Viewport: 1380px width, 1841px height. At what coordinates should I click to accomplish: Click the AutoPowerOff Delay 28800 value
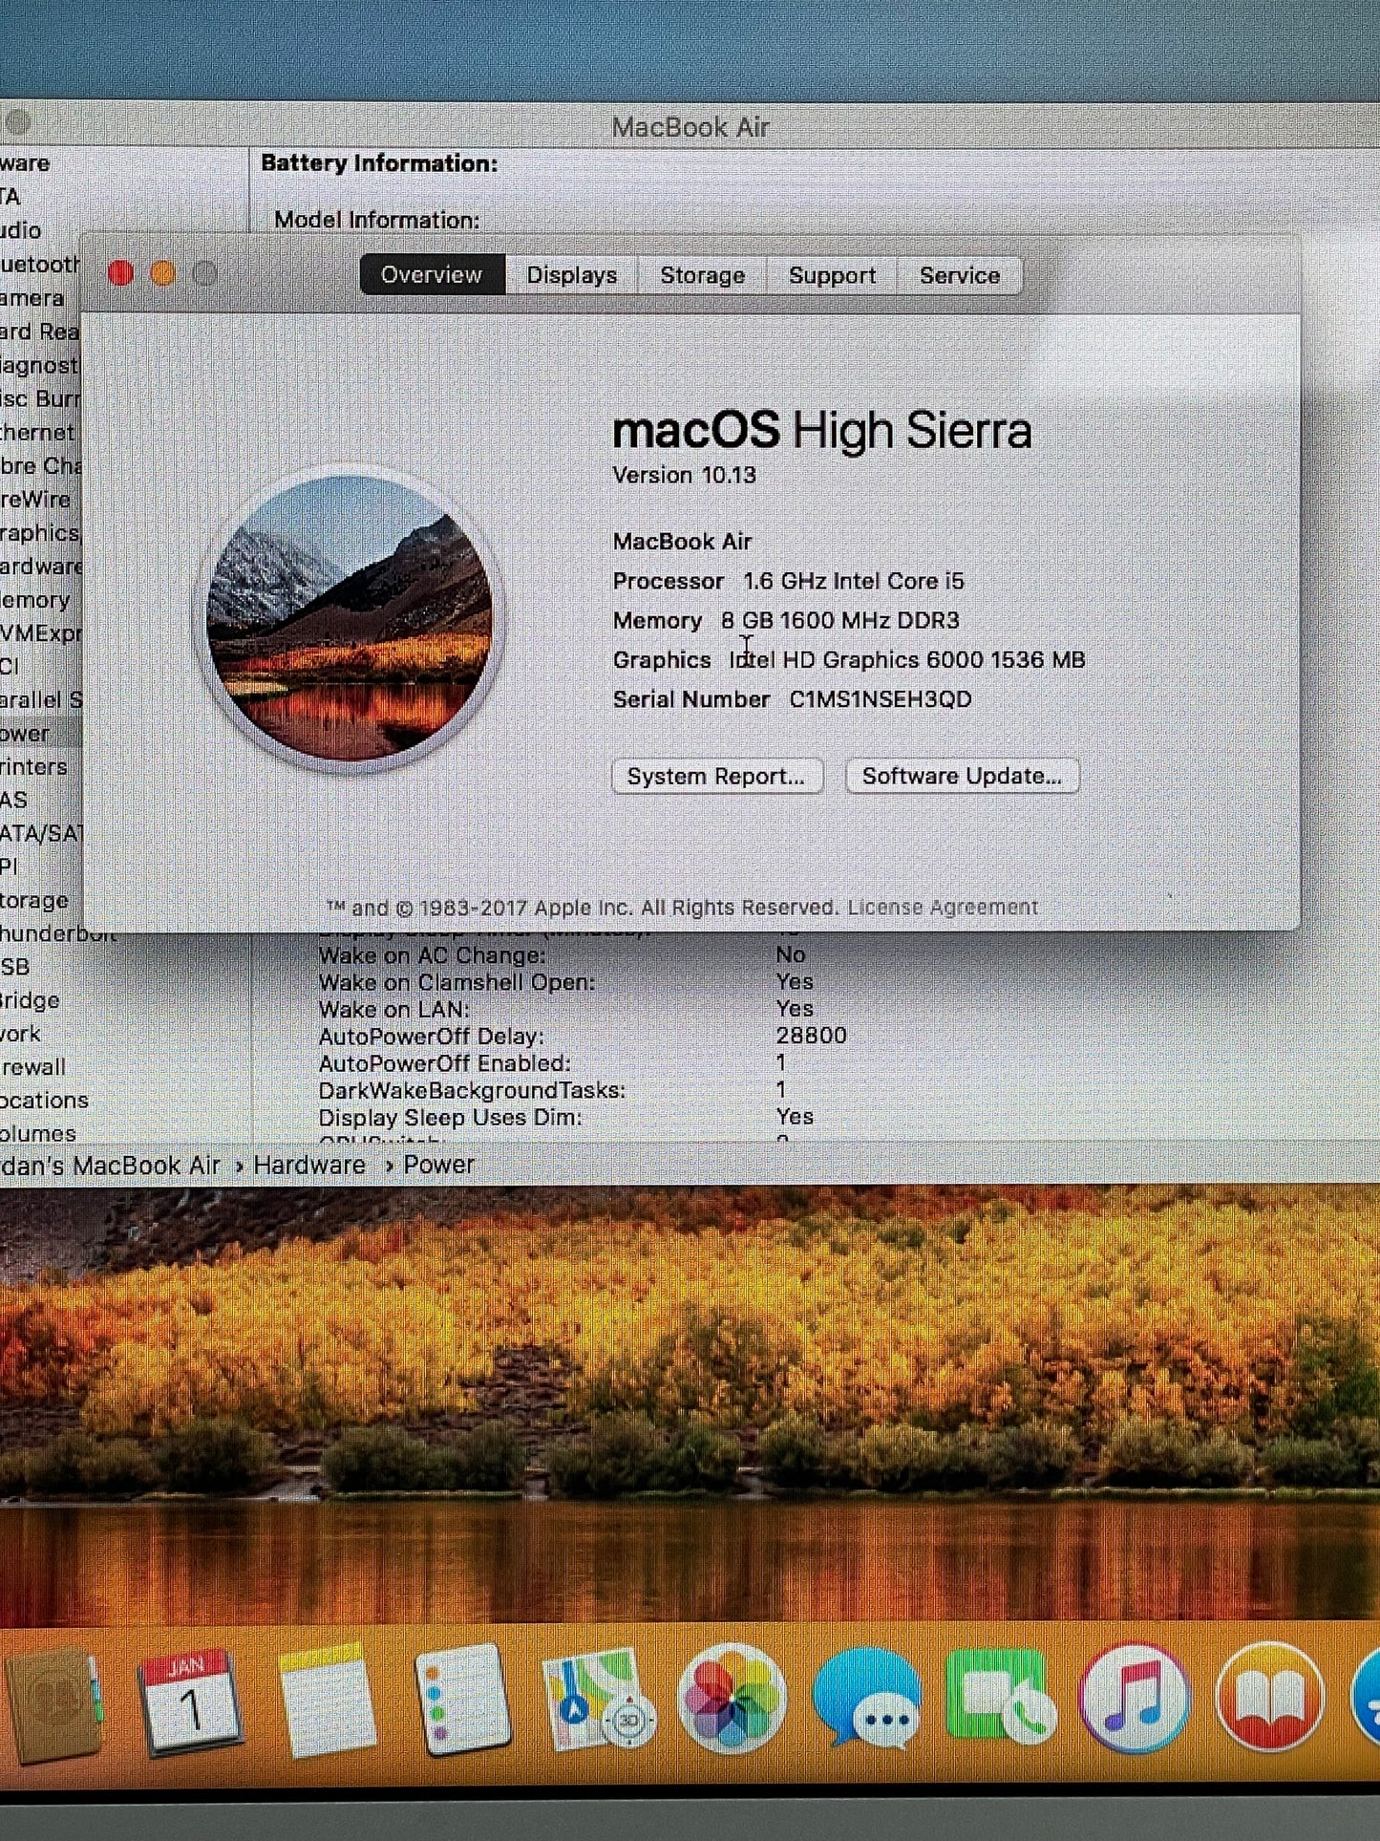[811, 1036]
